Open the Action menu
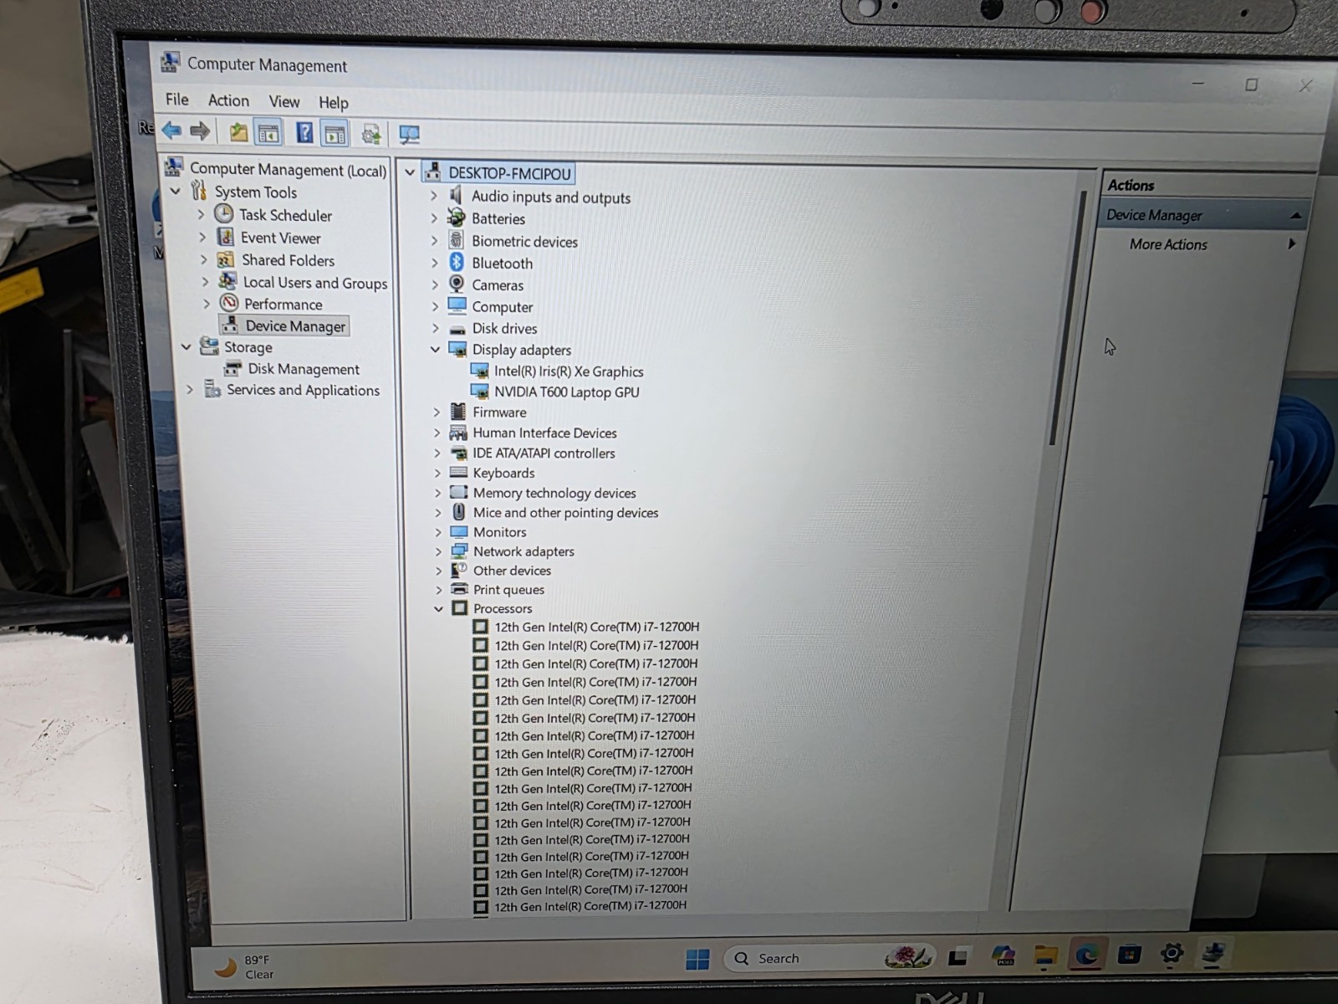1338x1004 pixels. [x=228, y=100]
